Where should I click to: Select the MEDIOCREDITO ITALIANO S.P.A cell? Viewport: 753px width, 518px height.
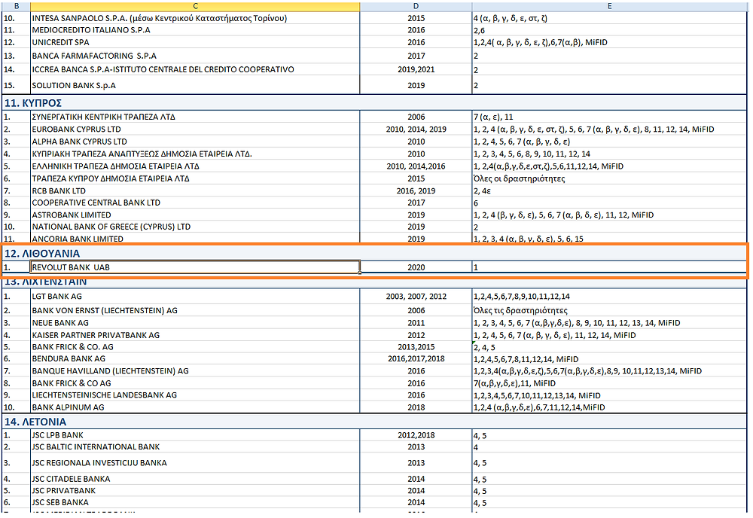[195, 30]
